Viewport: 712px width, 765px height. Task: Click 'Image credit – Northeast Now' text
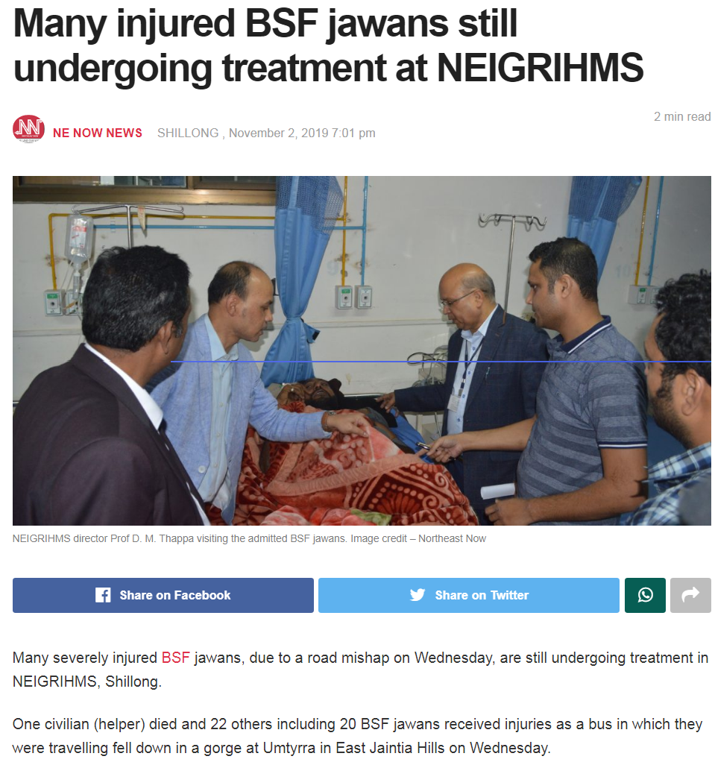click(x=418, y=538)
